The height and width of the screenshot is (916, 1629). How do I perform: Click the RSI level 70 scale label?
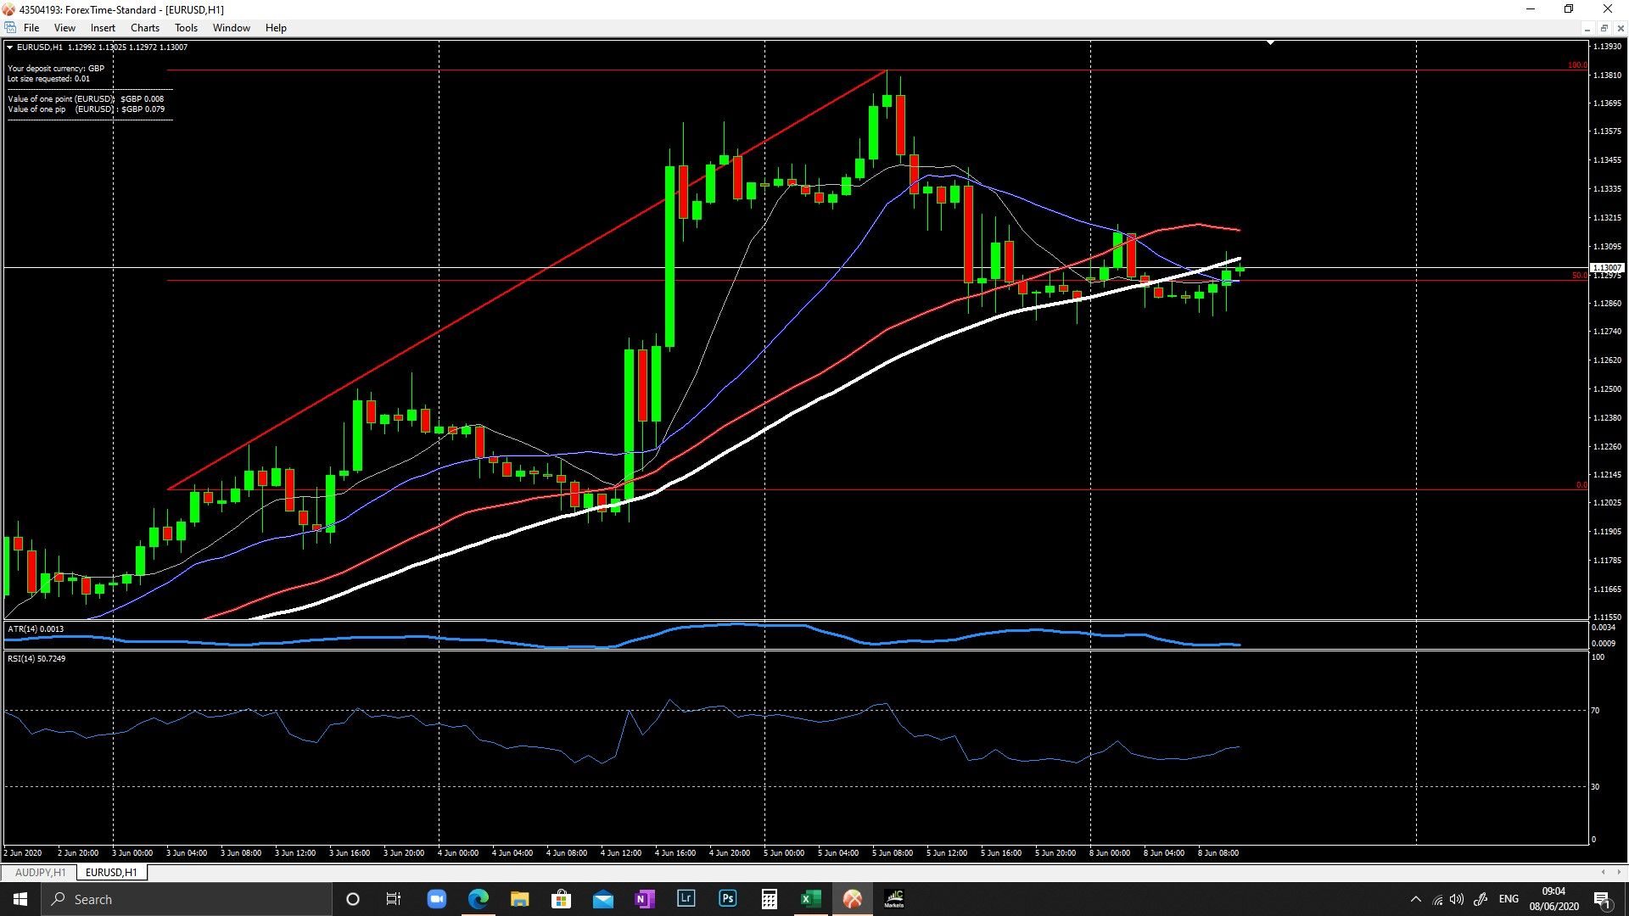coord(1595,710)
